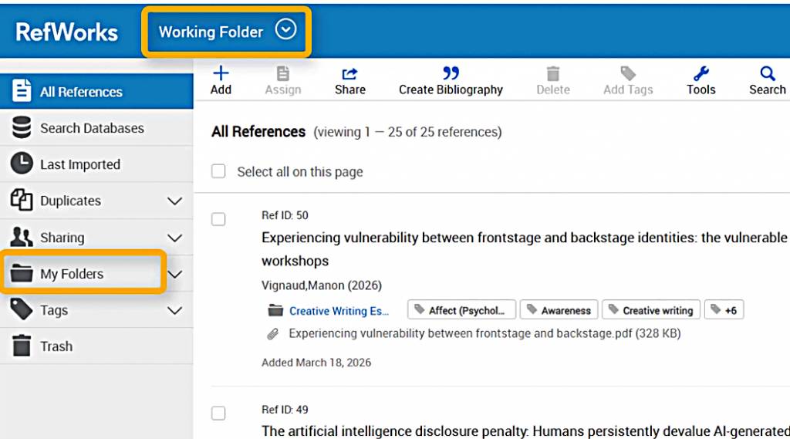
Task: Click the +6 more tags badge
Action: pos(724,310)
